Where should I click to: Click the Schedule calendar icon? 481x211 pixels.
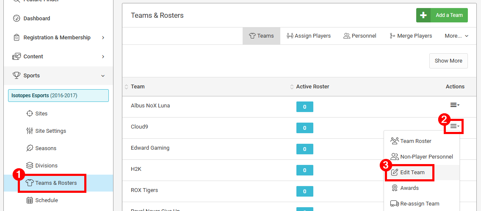click(x=30, y=200)
